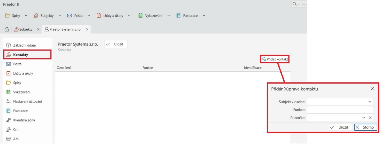
Task: Click the Vykazování icon in top toolbar
Action: pyautogui.click(x=140, y=16)
